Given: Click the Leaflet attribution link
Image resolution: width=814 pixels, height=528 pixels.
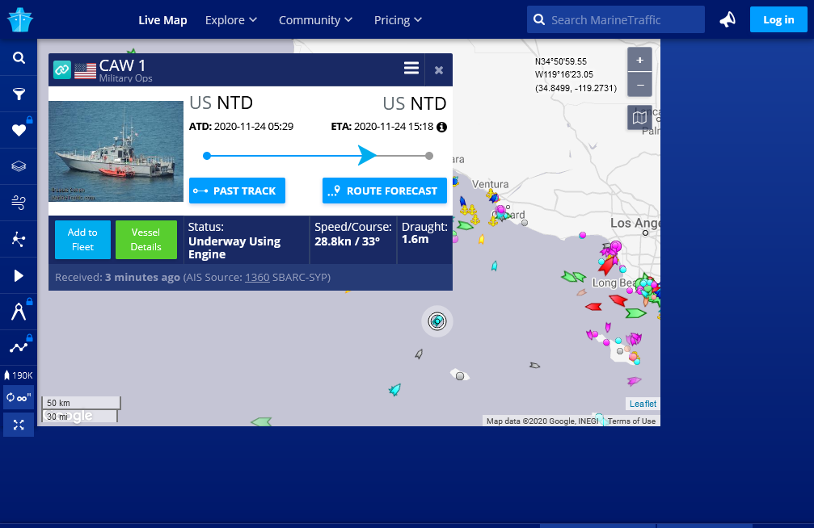Looking at the screenshot, I should tap(643, 404).
